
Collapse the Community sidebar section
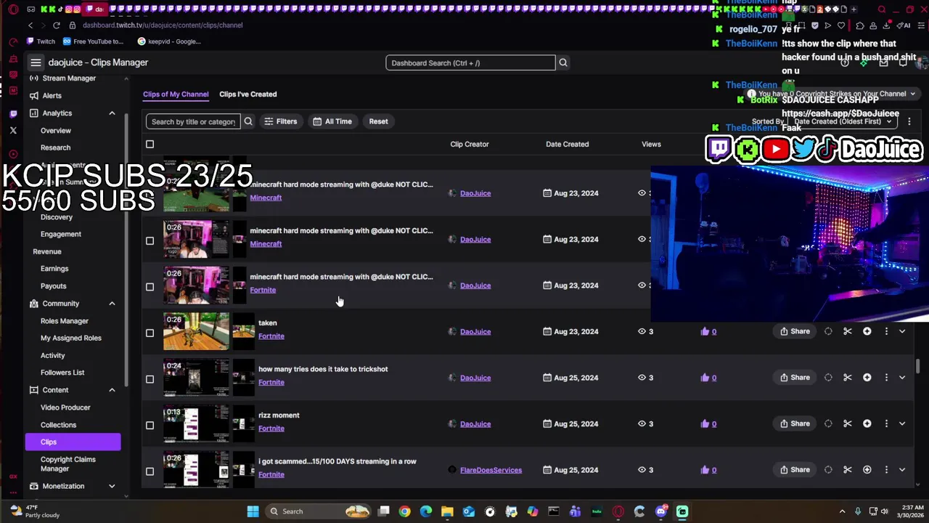click(x=112, y=304)
